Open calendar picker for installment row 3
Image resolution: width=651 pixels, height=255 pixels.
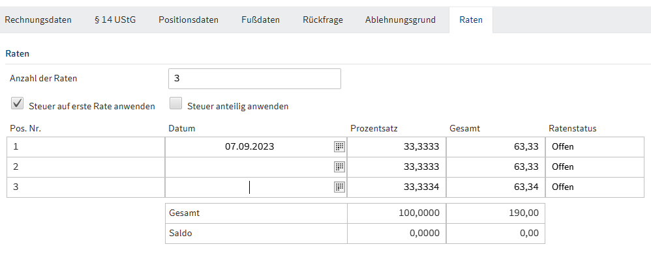[x=340, y=187]
